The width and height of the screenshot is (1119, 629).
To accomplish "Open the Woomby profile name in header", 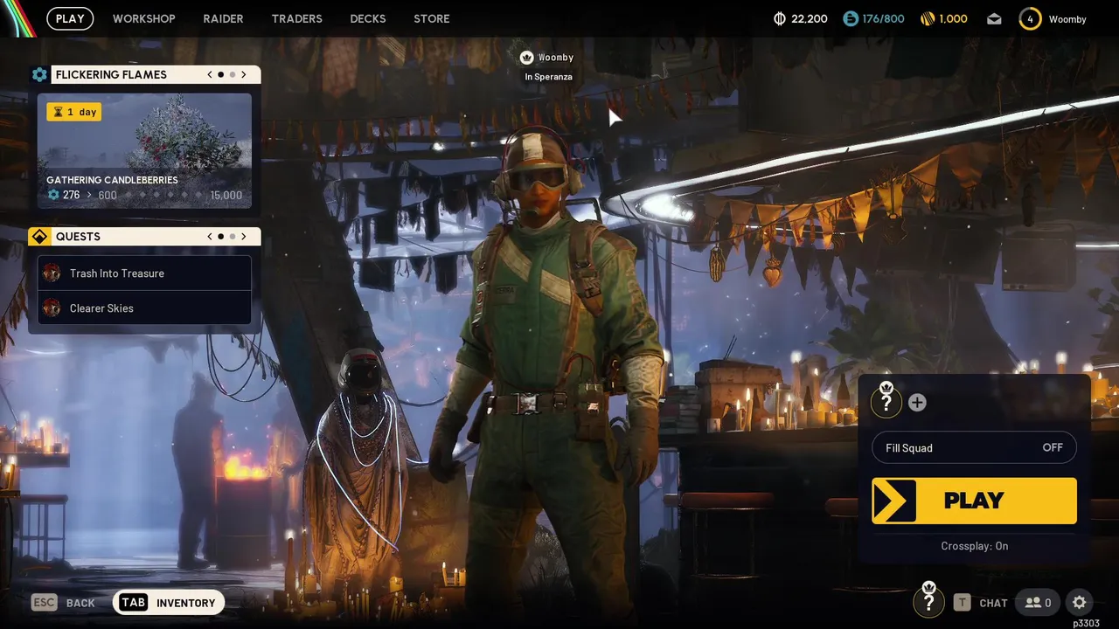I will point(1067,19).
